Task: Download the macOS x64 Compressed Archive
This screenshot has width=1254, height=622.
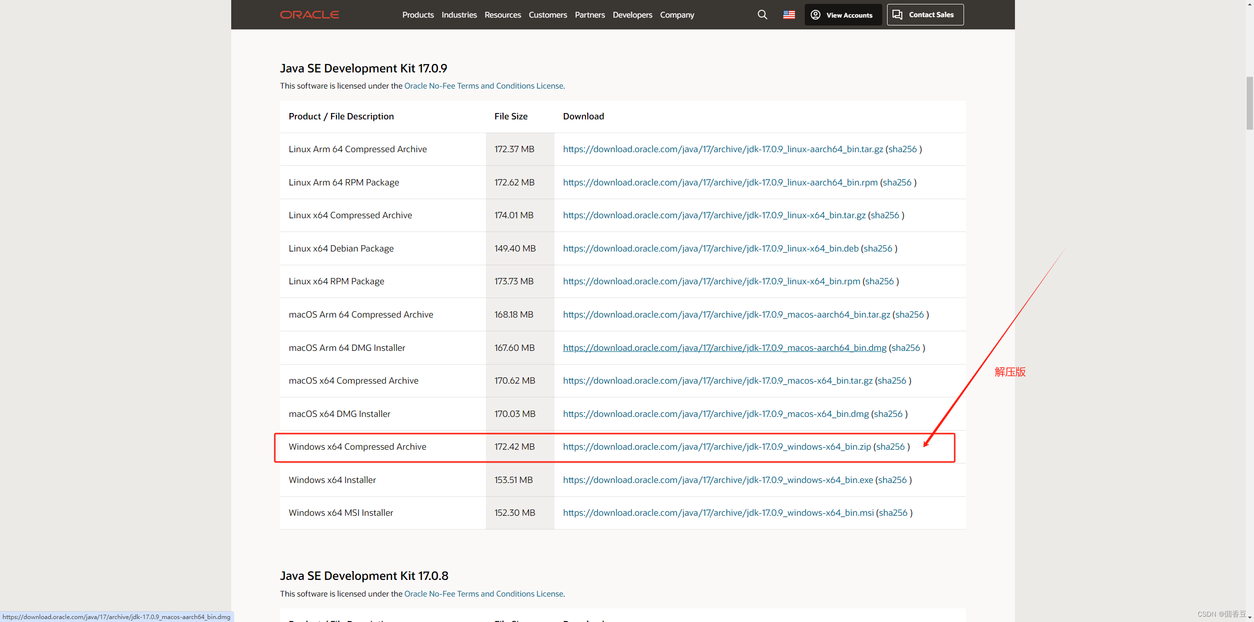Action: tap(717, 380)
